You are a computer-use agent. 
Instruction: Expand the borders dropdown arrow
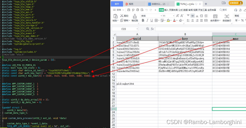159,20
